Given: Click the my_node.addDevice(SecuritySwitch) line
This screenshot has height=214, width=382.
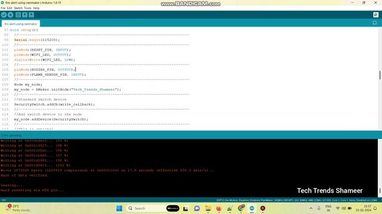Looking at the screenshot, I should pos(51,119).
